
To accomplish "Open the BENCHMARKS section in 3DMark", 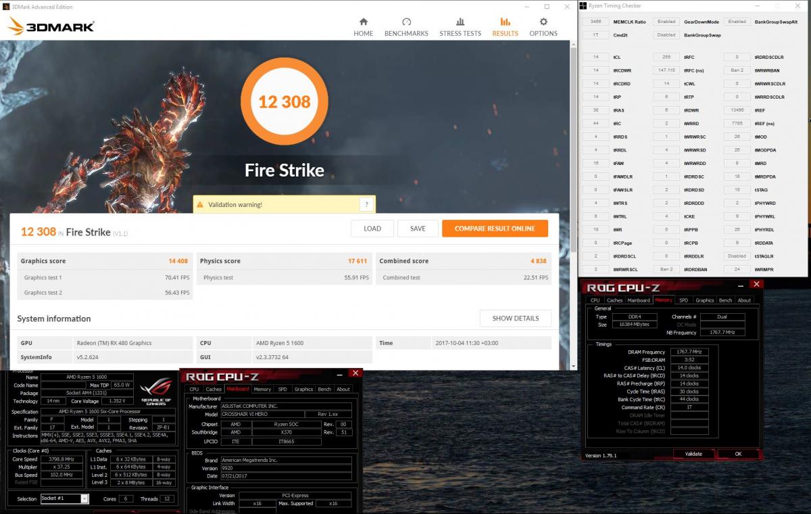I will click(x=406, y=27).
